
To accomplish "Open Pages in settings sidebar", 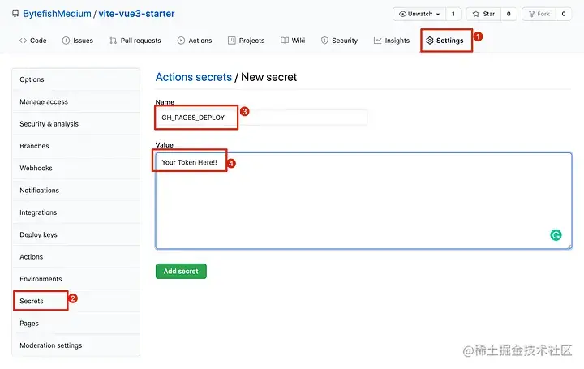I will 76,324.
